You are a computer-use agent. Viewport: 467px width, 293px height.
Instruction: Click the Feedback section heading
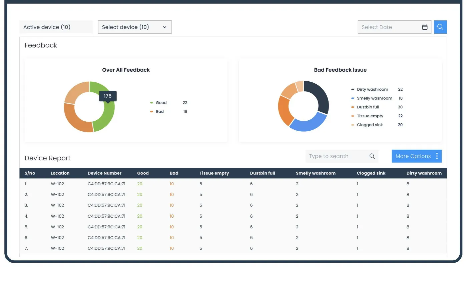pyautogui.click(x=41, y=45)
